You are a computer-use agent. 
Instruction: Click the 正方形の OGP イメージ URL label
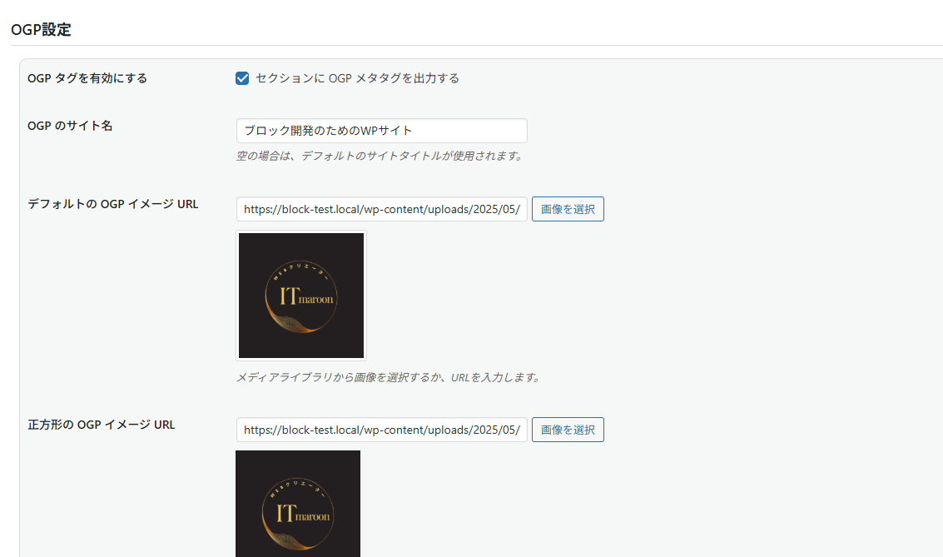pos(101,425)
